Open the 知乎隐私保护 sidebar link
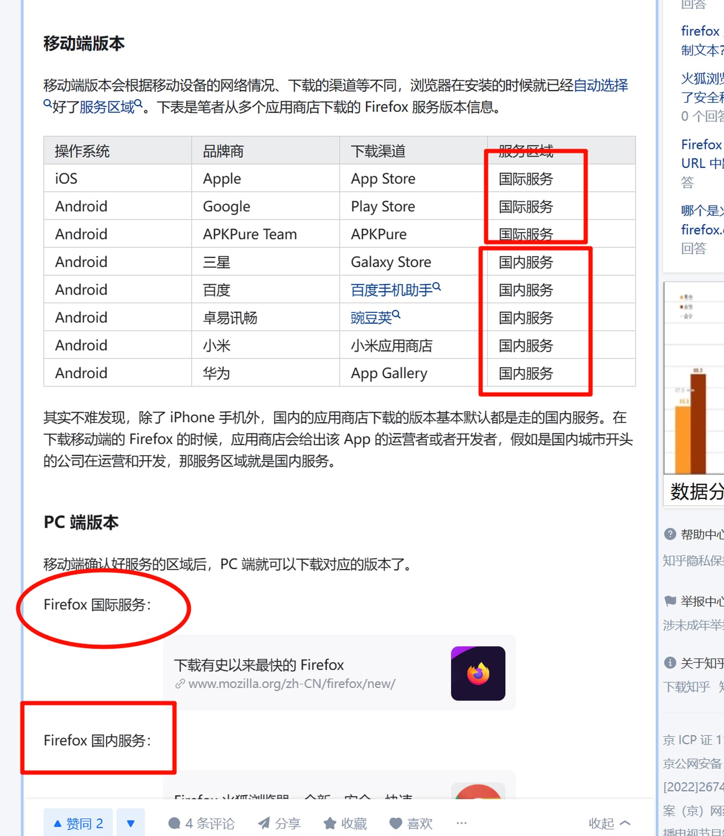The image size is (724, 836). click(x=693, y=560)
